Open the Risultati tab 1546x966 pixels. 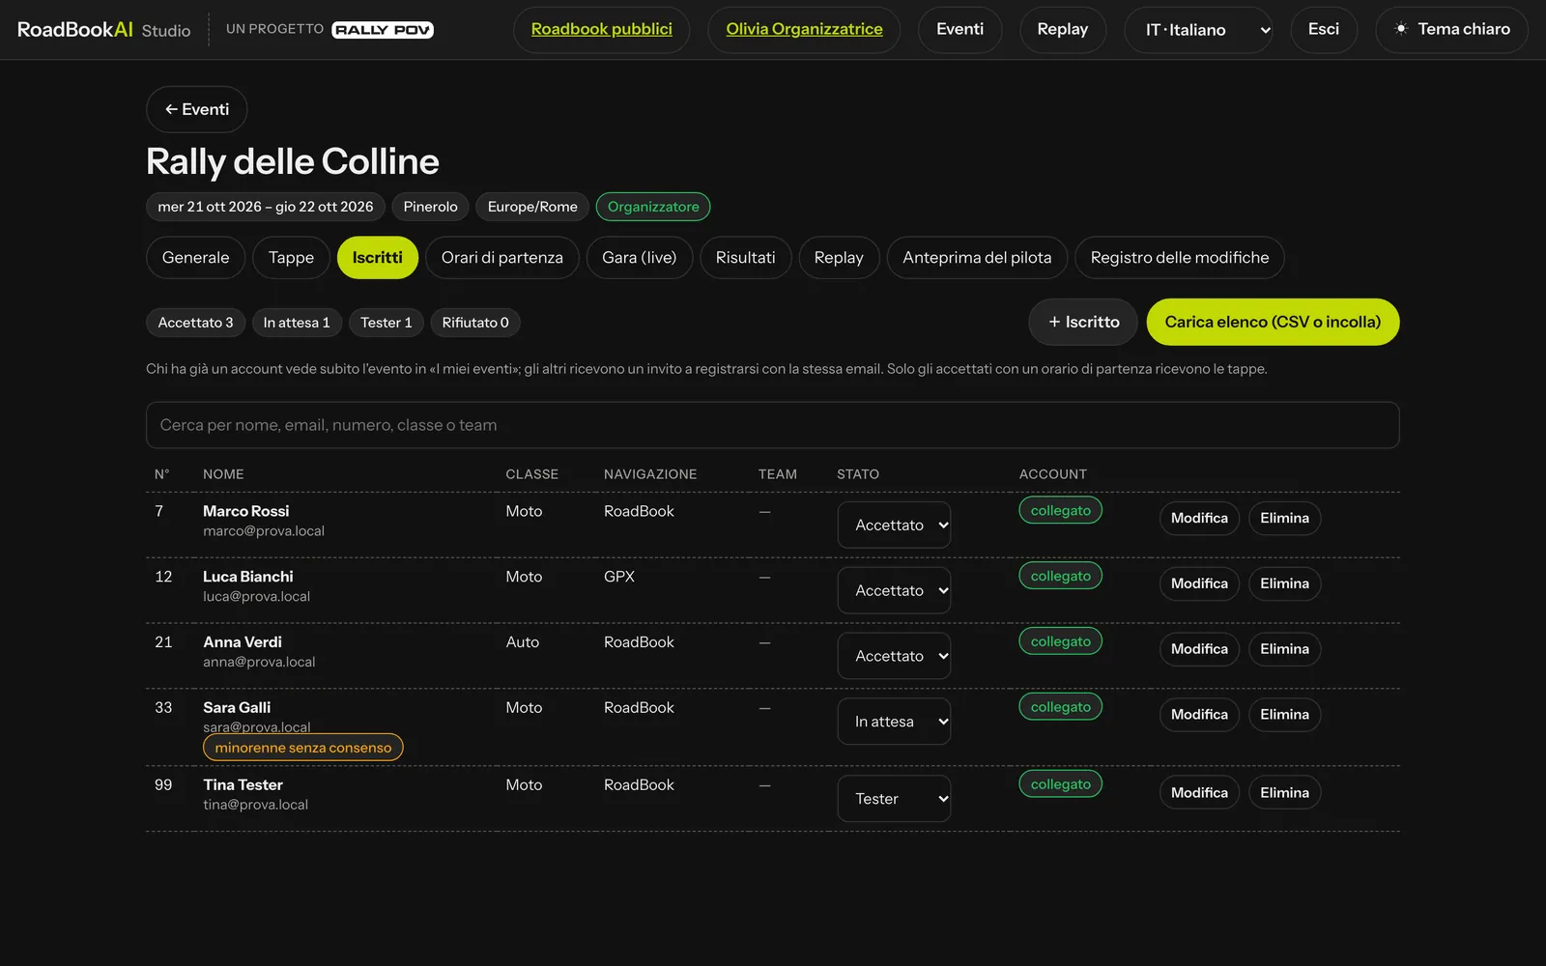745,258
